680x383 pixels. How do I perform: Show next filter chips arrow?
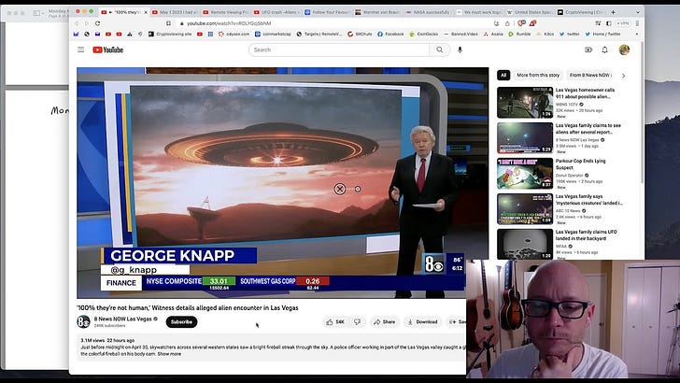[x=623, y=76]
